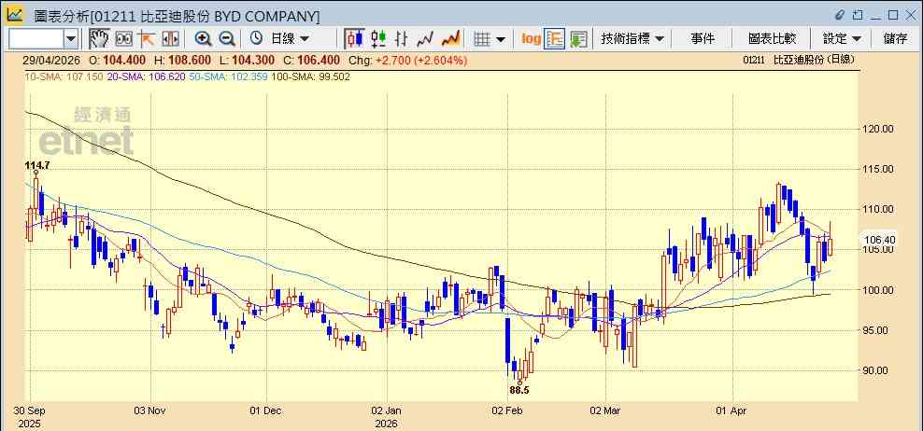Maximize the chart window

click(x=893, y=15)
